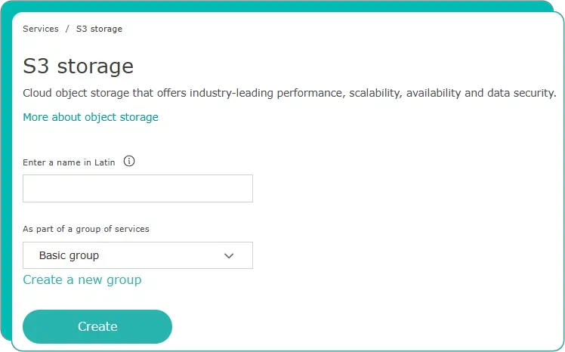This screenshot has height=352, width=565.
Task: Open the More about object storage link
Action: click(x=91, y=117)
